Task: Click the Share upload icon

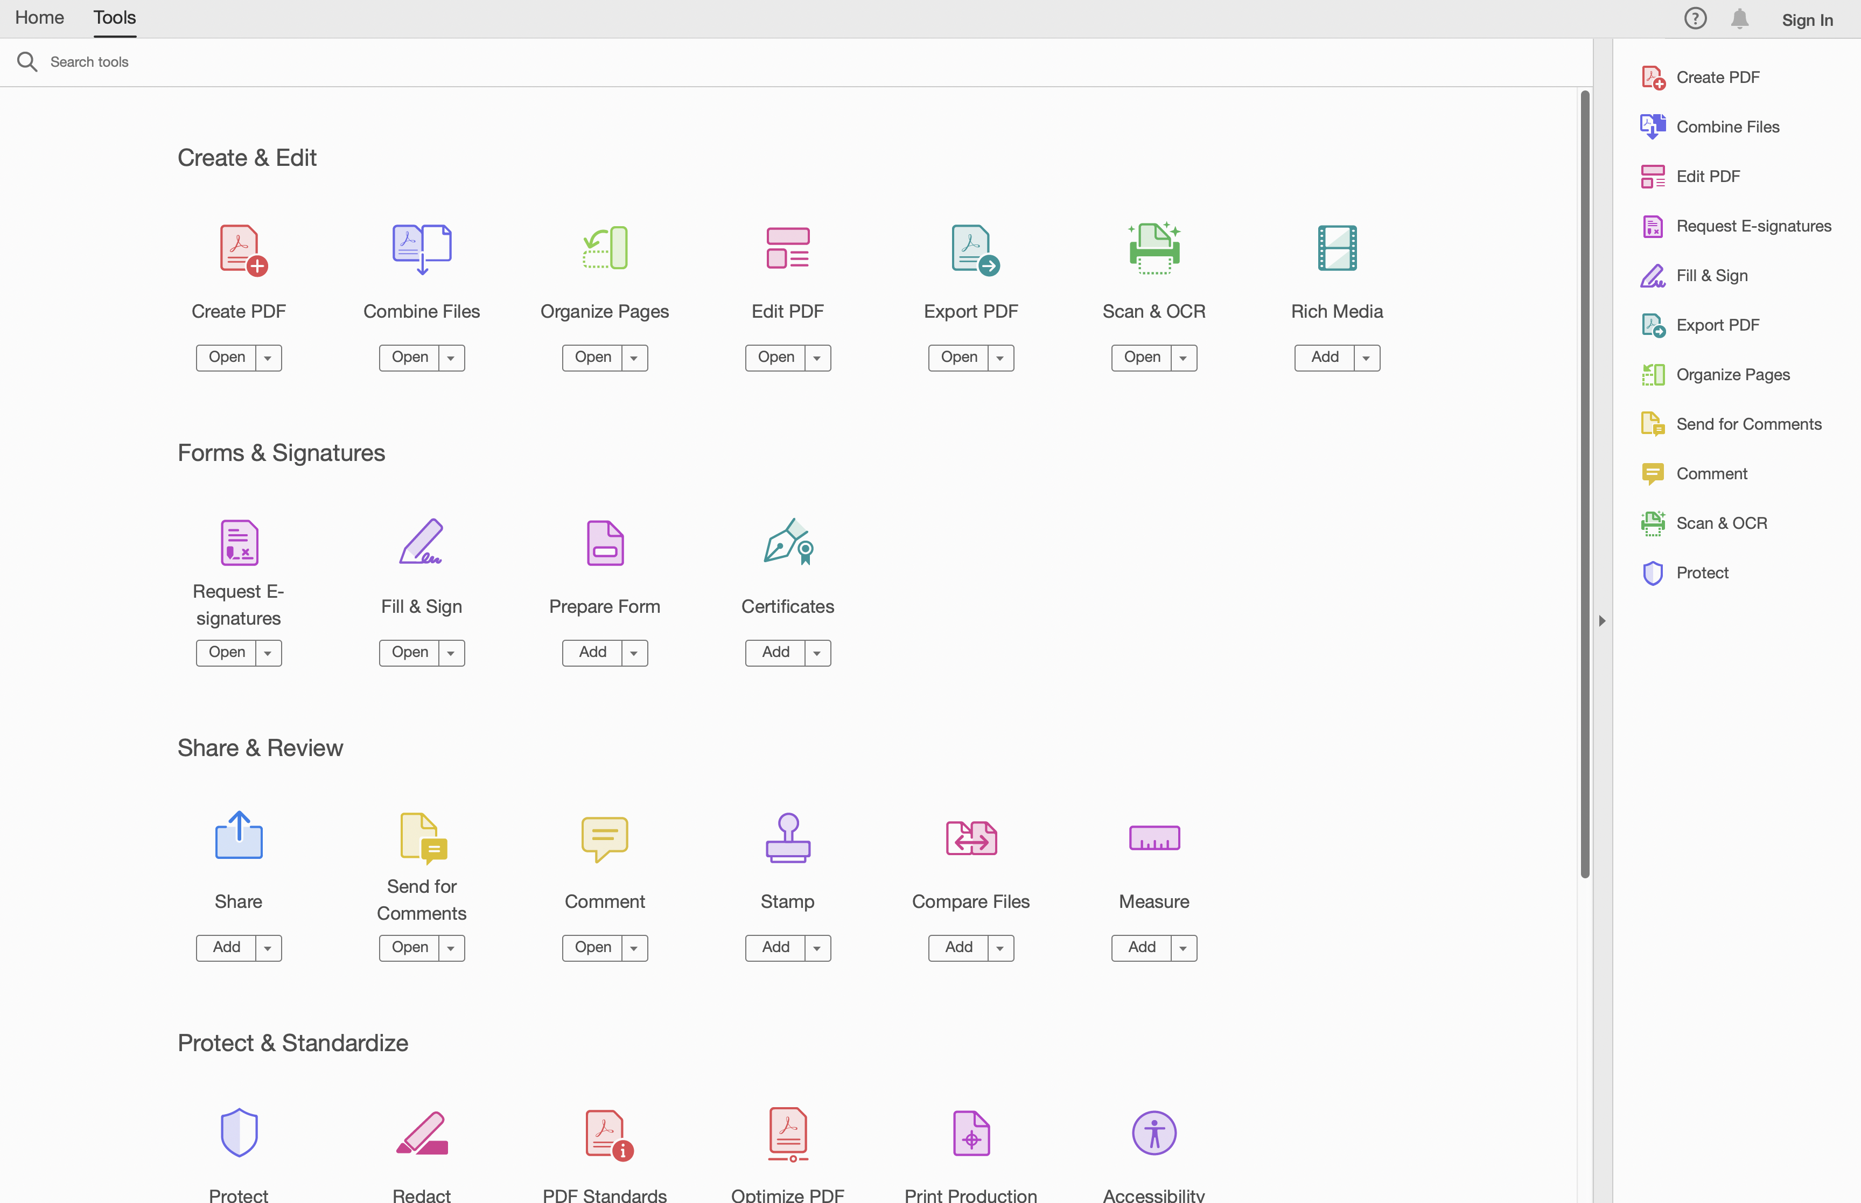Action: (x=239, y=835)
